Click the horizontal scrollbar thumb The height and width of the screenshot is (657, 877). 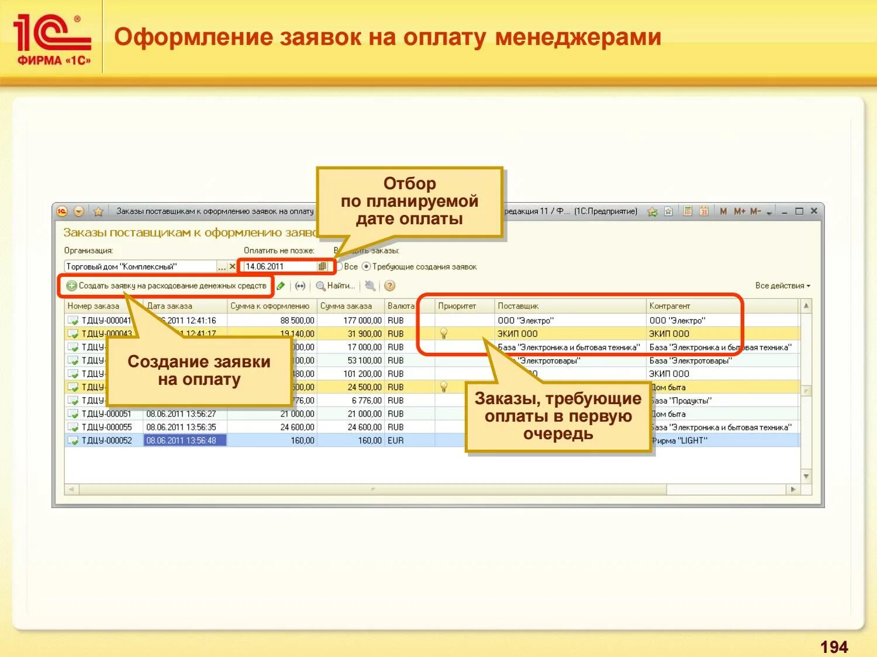pyautogui.click(x=372, y=489)
